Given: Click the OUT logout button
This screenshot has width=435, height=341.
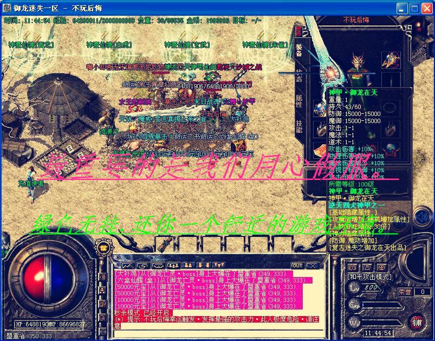Looking at the screenshot, I should click(x=297, y=266).
